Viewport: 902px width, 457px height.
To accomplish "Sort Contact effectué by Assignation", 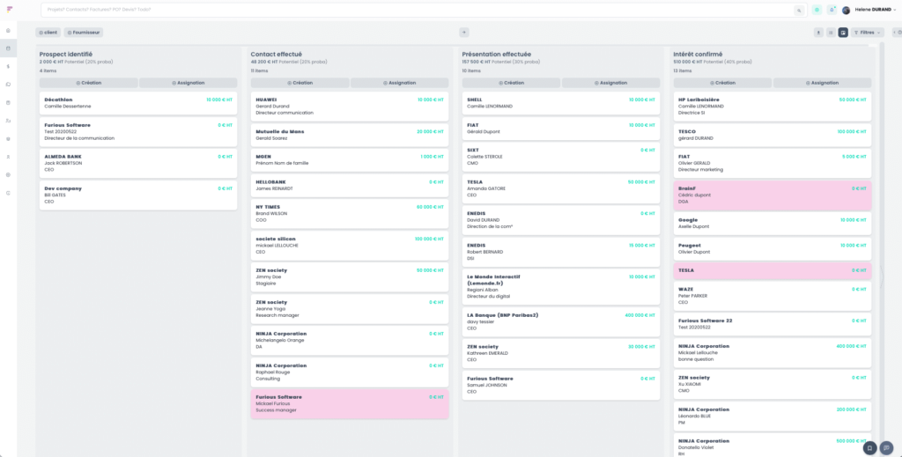I will [399, 83].
